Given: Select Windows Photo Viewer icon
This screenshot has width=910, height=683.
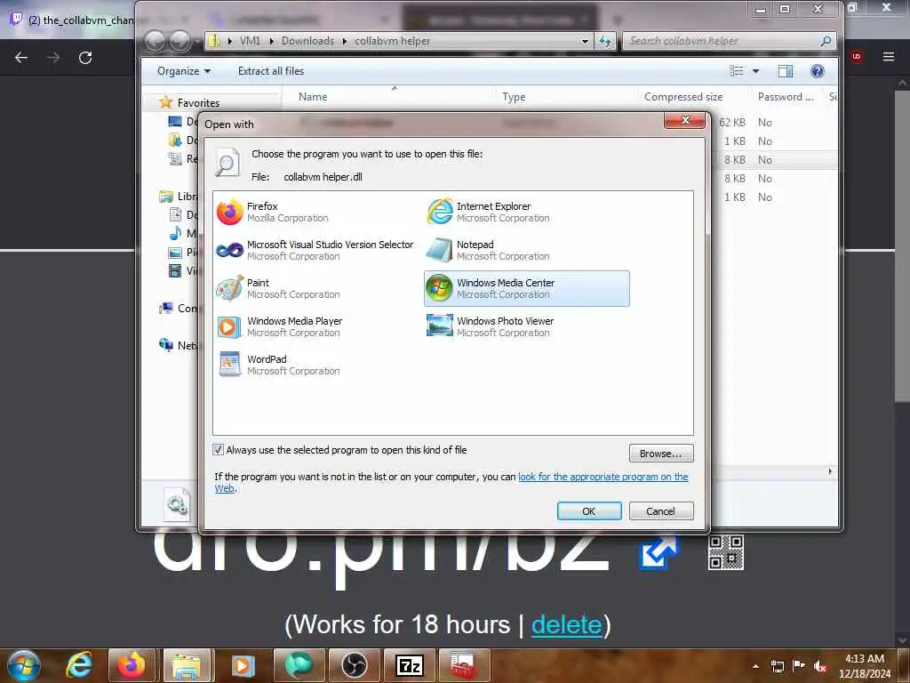Looking at the screenshot, I should (440, 326).
